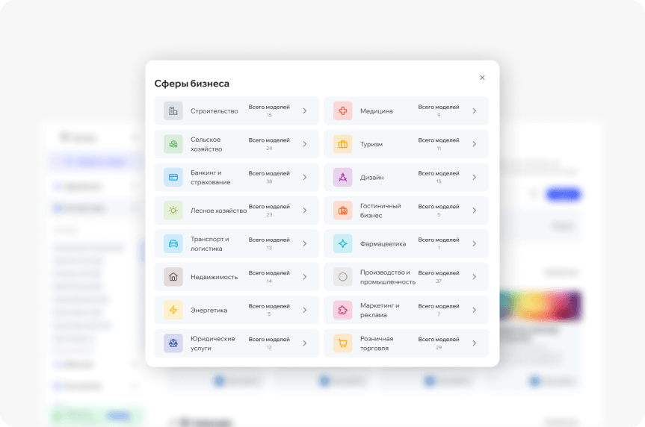The image size is (645, 427).
Task: Click the Лесное хозяйство sun icon
Action: (173, 211)
